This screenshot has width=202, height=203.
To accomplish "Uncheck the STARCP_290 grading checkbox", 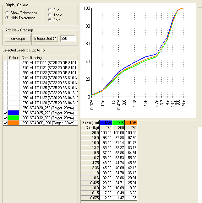I will [x=5, y=123].
